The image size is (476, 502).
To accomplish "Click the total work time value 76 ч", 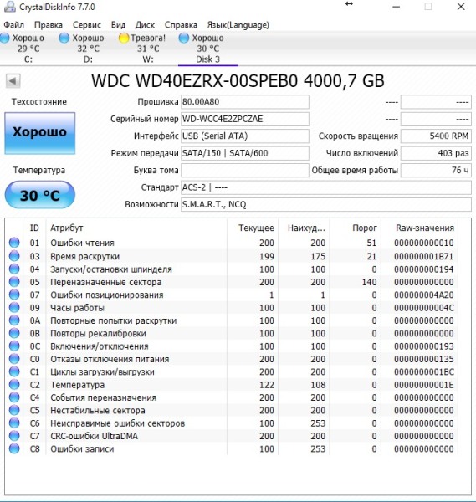I will [x=436, y=170].
